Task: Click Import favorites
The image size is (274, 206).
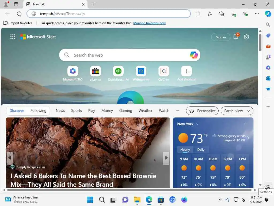Action: 18,23
